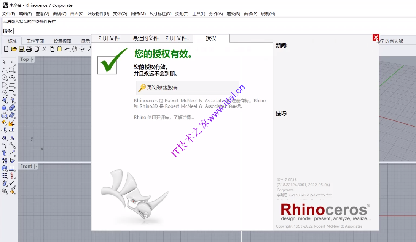Expand the Front viewport dropdown arrow

coord(36,166)
